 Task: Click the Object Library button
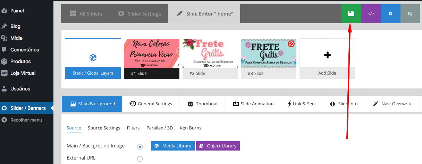[x=218, y=146]
